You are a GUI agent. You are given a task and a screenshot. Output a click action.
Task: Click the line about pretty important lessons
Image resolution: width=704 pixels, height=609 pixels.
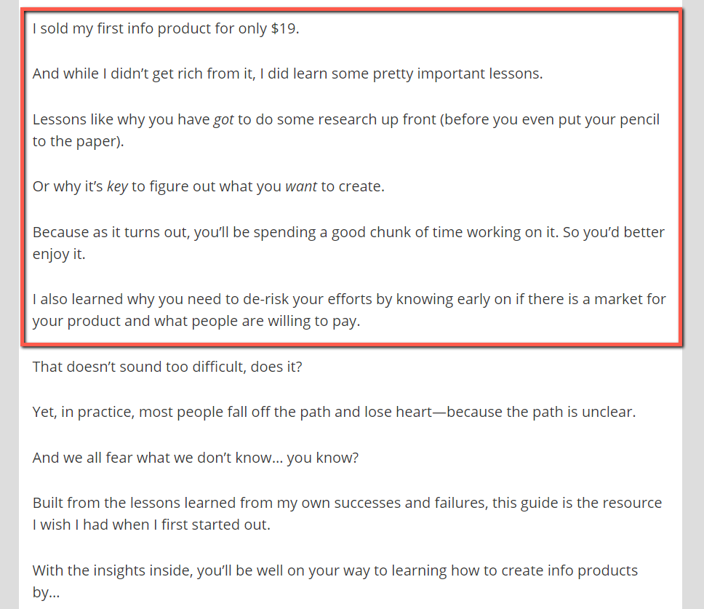[287, 74]
